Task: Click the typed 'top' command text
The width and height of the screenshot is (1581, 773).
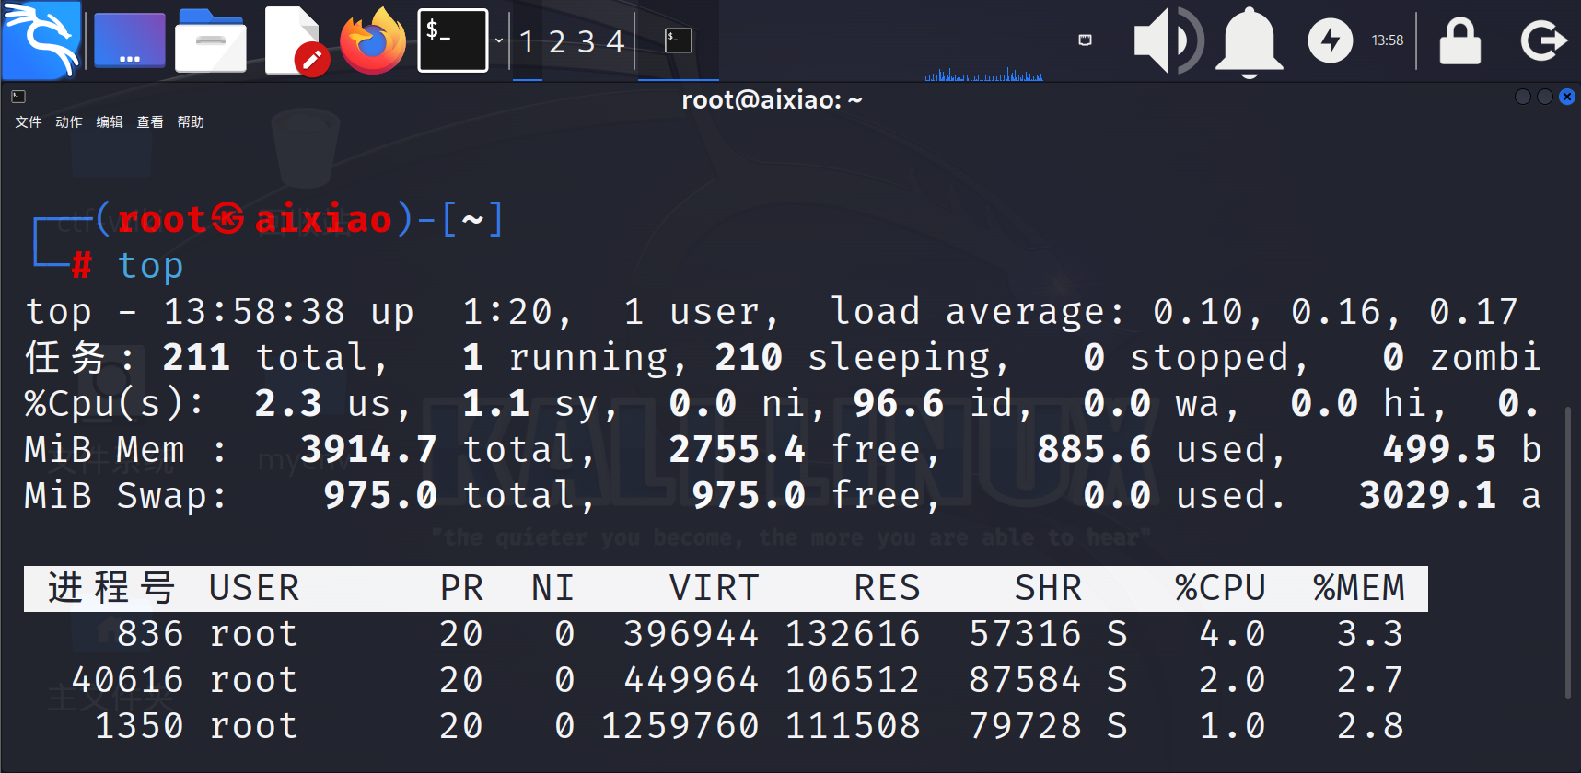Action: [x=151, y=266]
